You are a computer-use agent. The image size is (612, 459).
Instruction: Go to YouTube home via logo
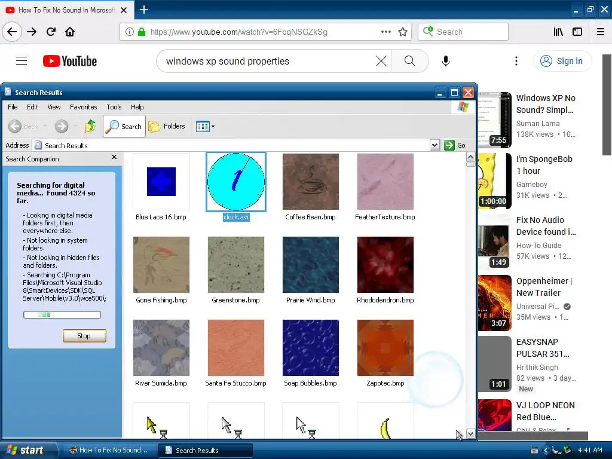tap(70, 61)
